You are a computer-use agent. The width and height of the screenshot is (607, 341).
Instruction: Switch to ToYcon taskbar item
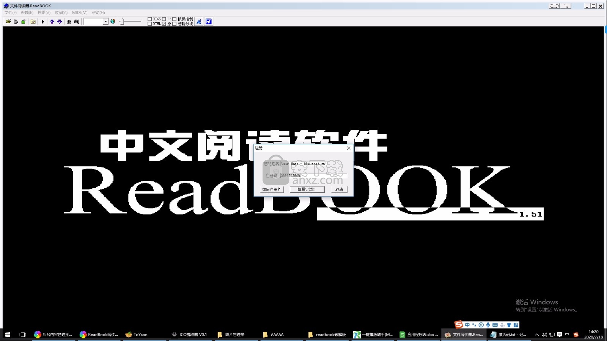[x=144, y=335]
